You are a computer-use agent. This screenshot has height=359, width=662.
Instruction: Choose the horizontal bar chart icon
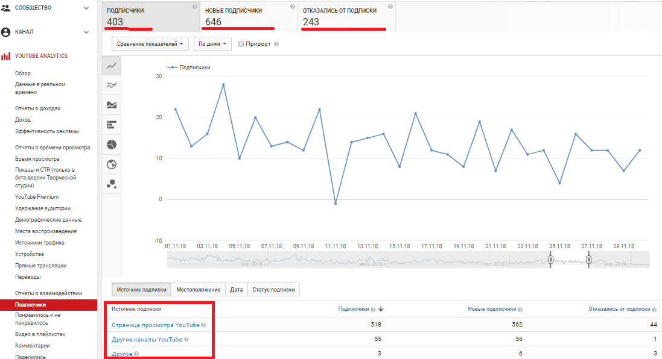point(111,125)
